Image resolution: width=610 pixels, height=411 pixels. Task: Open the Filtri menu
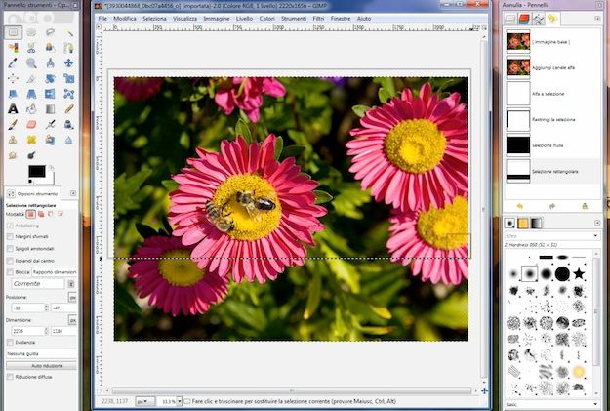pos(318,19)
